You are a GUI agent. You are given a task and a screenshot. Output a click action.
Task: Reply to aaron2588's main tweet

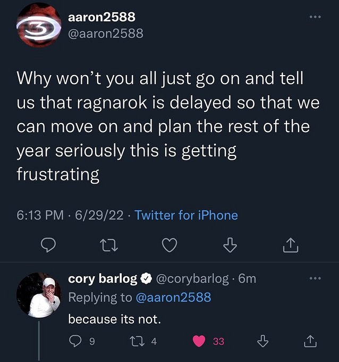48,245
